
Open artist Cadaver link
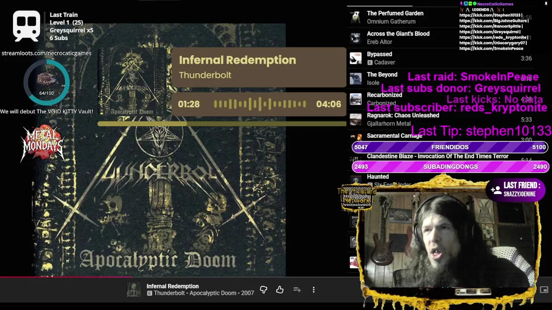pos(384,62)
